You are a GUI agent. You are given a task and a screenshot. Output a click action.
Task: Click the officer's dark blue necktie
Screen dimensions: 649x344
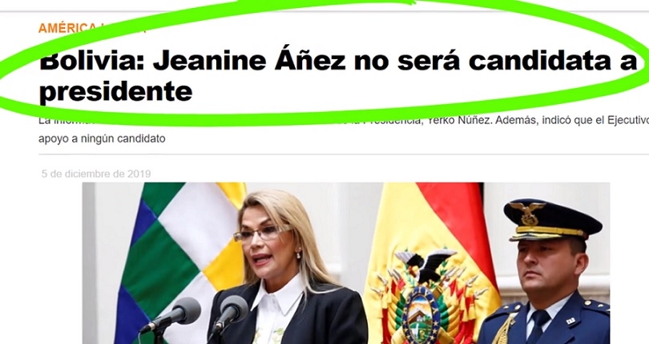coord(540,326)
